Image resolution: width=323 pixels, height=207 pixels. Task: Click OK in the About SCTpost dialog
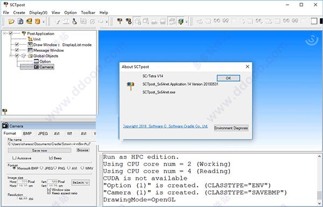[228, 78]
